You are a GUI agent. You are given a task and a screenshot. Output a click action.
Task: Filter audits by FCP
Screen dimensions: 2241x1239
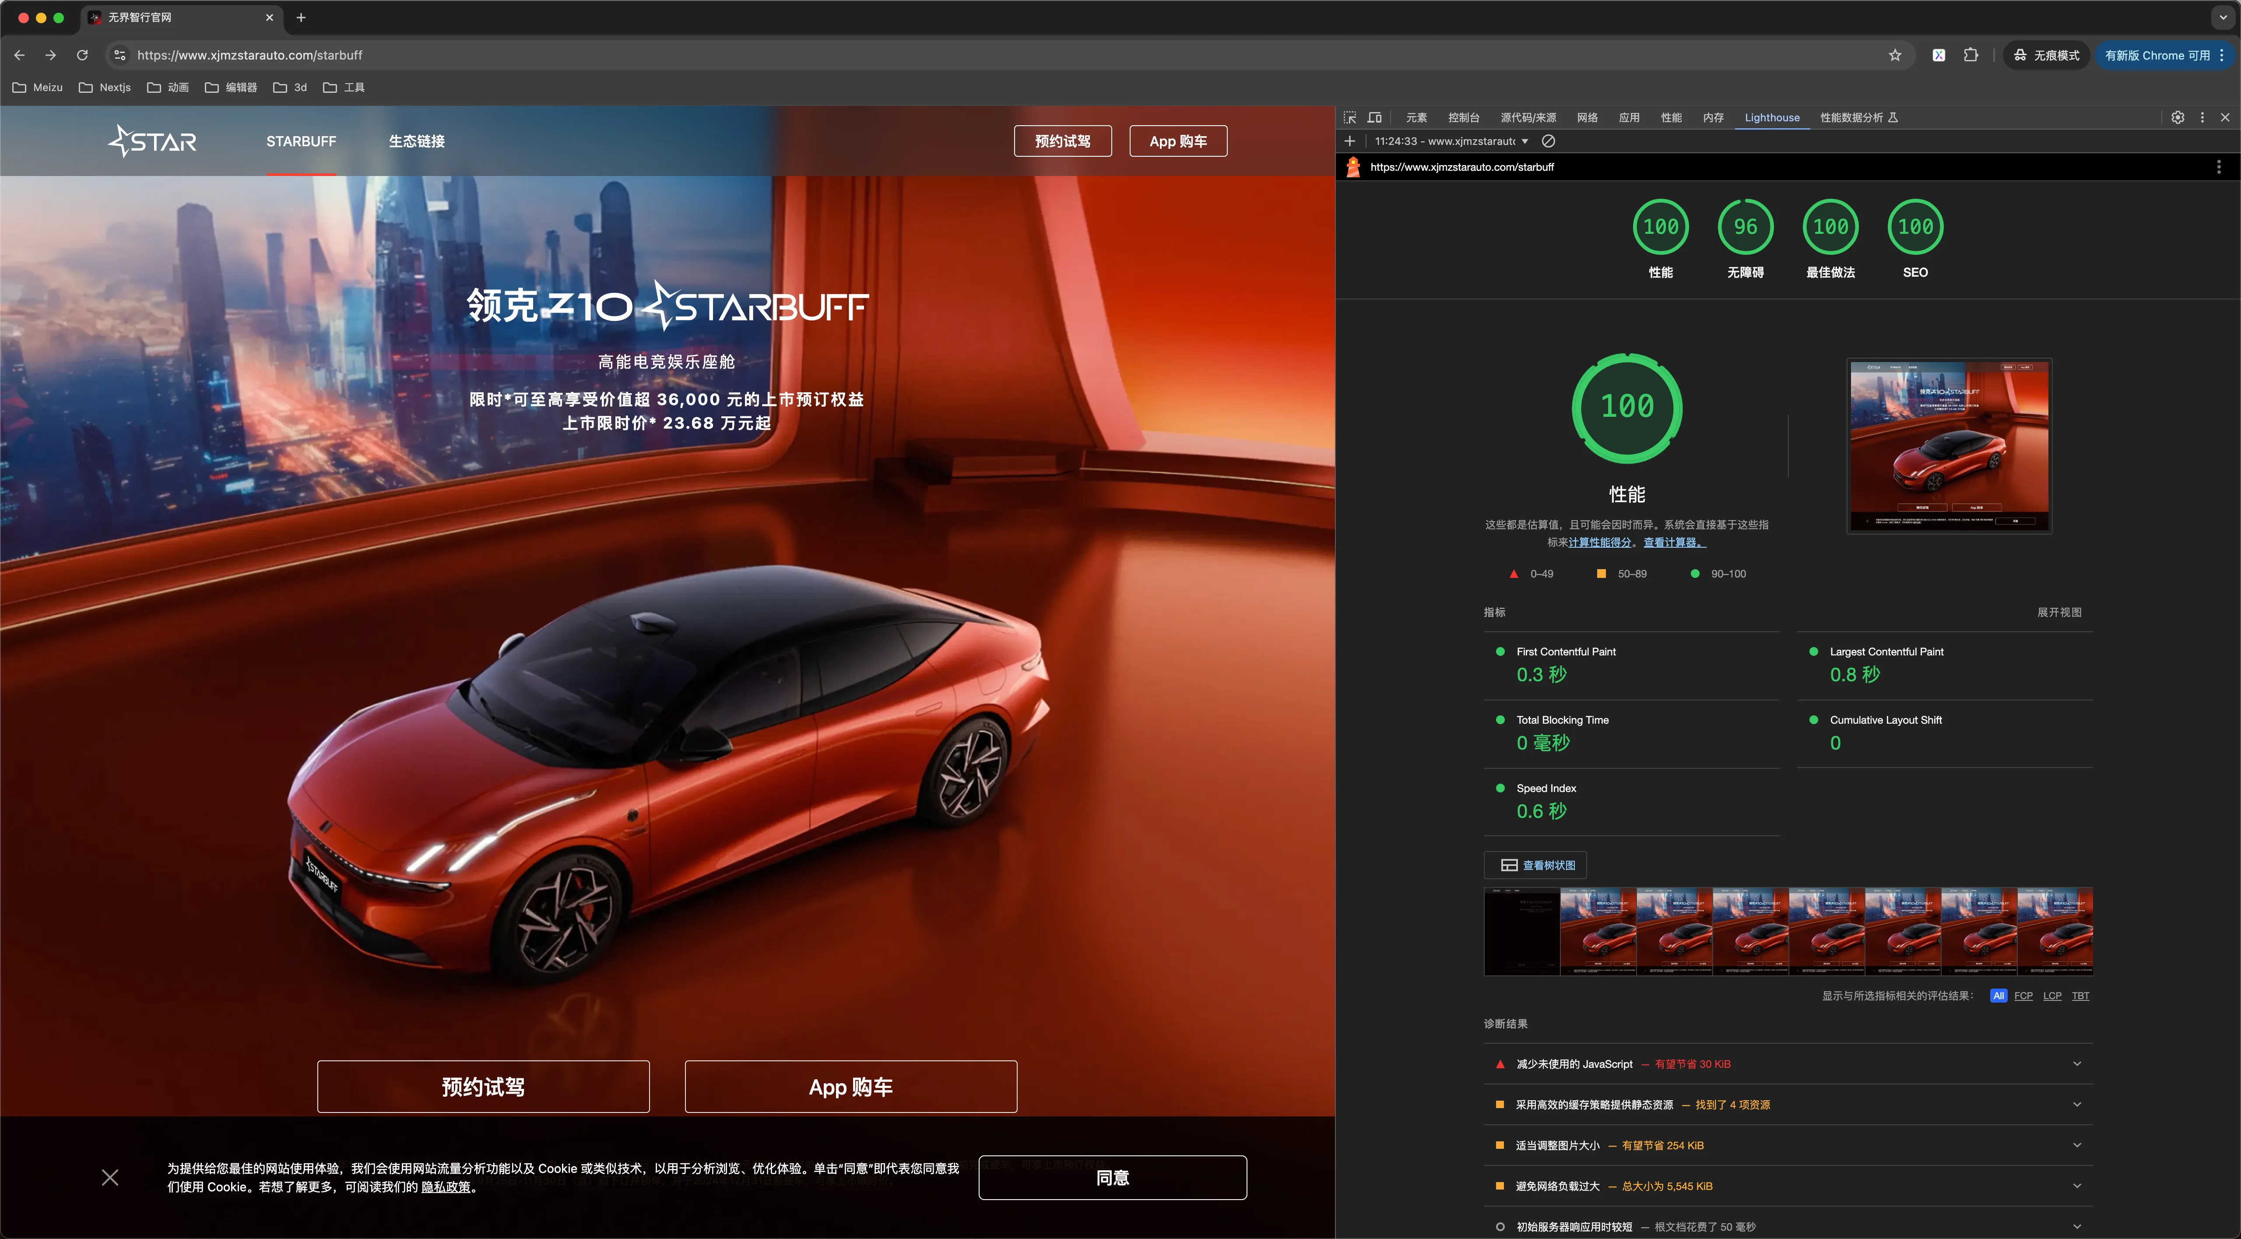2023,996
